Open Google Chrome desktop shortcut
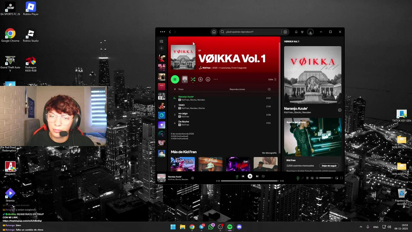The image size is (412, 232). pos(10,35)
